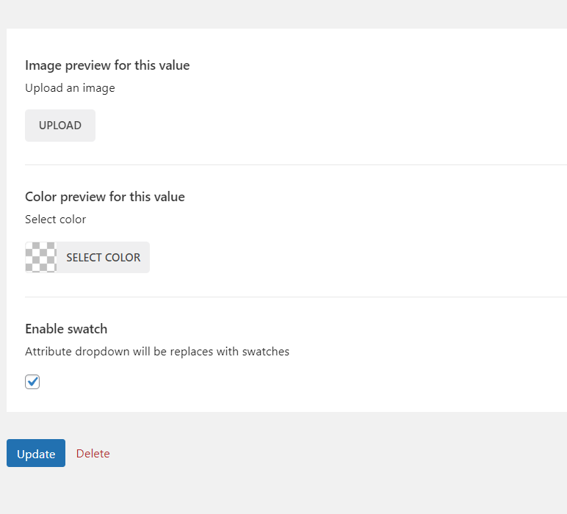Click the "Color preview for this value" heading
Image resolution: width=567 pixels, height=514 pixels.
pos(105,197)
